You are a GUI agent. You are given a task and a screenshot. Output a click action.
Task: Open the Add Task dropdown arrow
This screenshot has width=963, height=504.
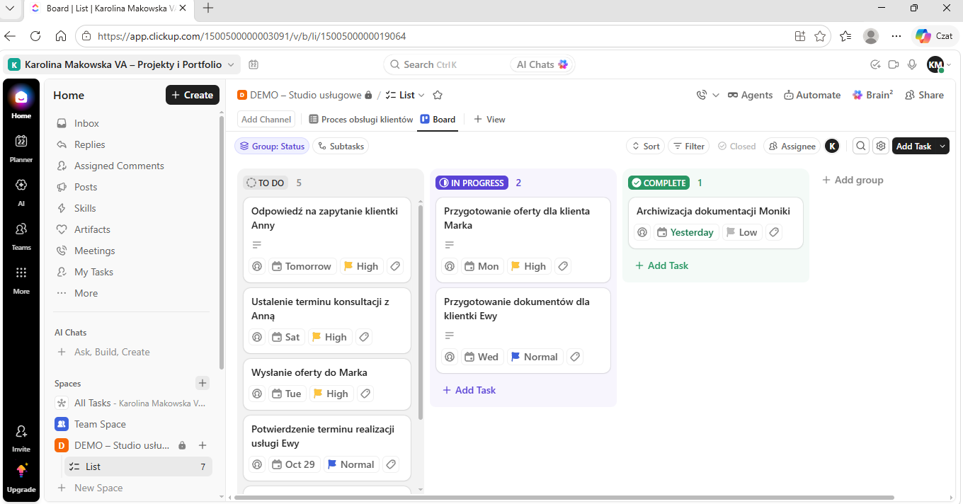[x=942, y=147]
